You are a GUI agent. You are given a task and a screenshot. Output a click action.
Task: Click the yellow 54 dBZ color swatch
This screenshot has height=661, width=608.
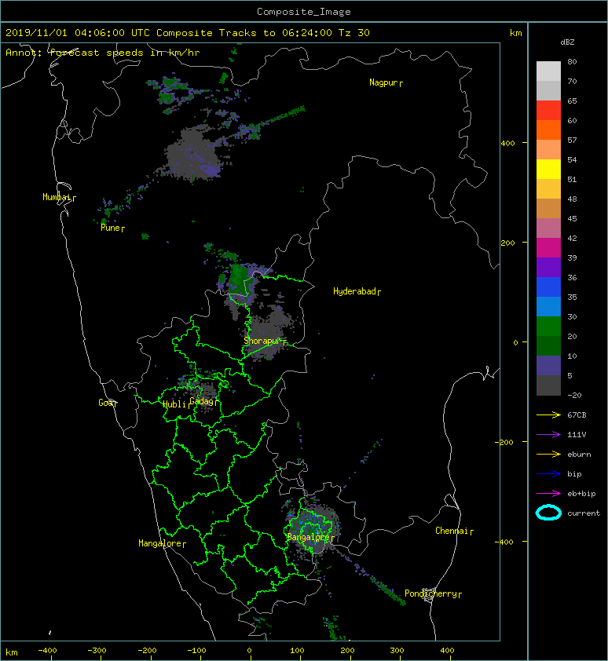click(x=548, y=169)
